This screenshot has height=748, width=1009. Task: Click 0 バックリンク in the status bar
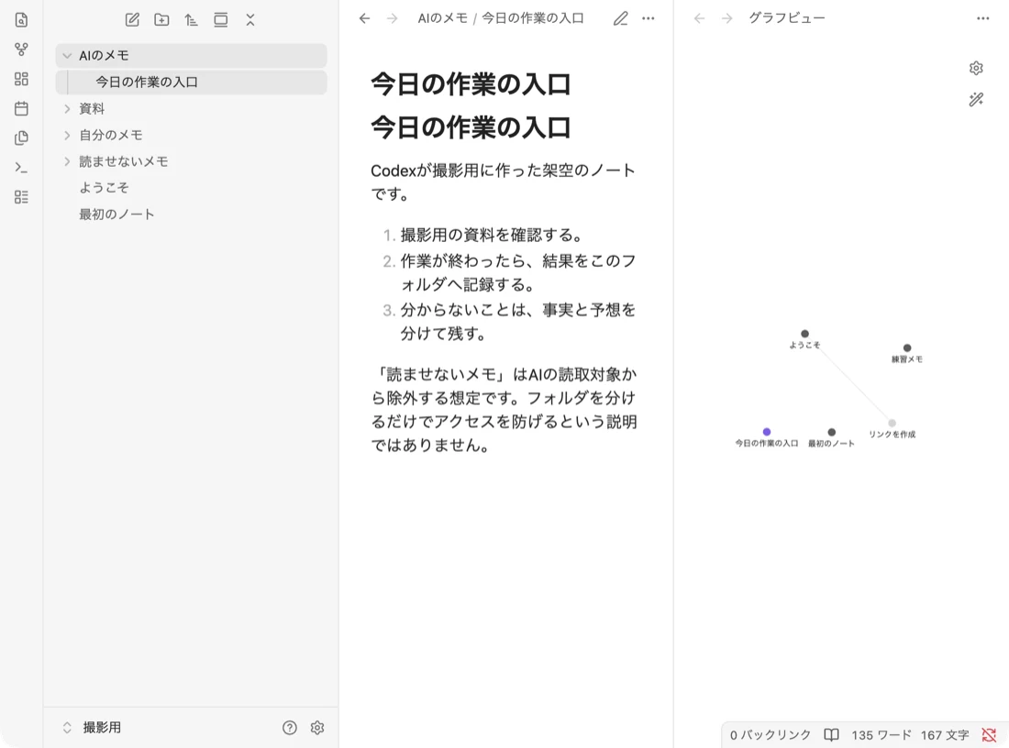771,734
